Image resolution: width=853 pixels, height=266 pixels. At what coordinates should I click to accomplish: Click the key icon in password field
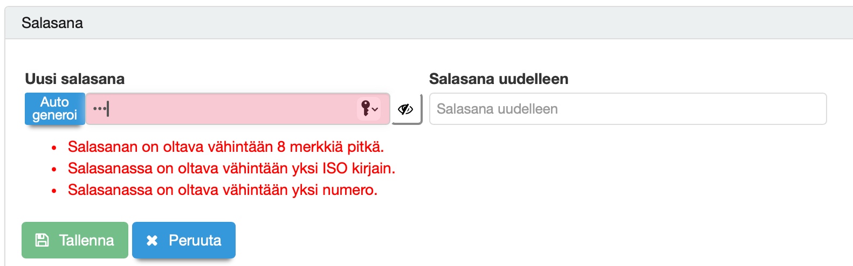pyautogui.click(x=366, y=108)
